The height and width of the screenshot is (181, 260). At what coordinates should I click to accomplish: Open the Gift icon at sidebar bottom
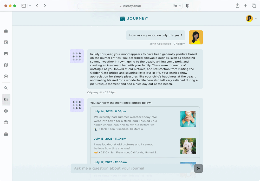point(6,134)
